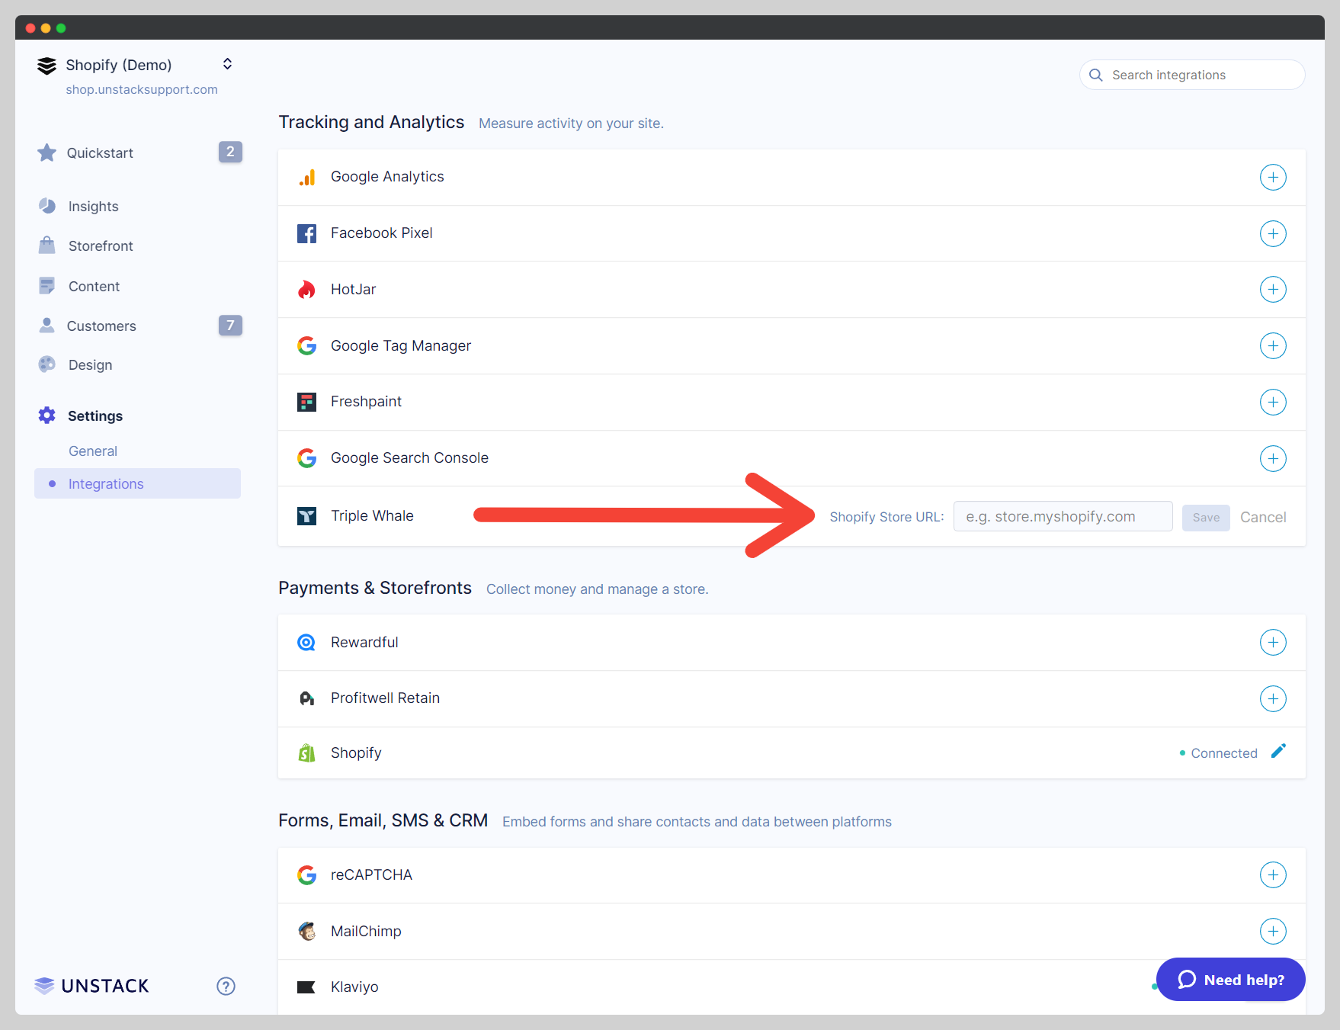This screenshot has height=1030, width=1340.
Task: Add Google Tag Manager integration
Action: click(x=1272, y=346)
